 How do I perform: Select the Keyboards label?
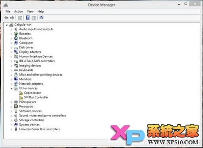[26, 70]
